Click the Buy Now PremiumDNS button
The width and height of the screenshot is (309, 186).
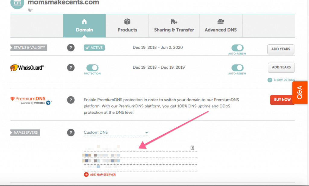[282, 100]
